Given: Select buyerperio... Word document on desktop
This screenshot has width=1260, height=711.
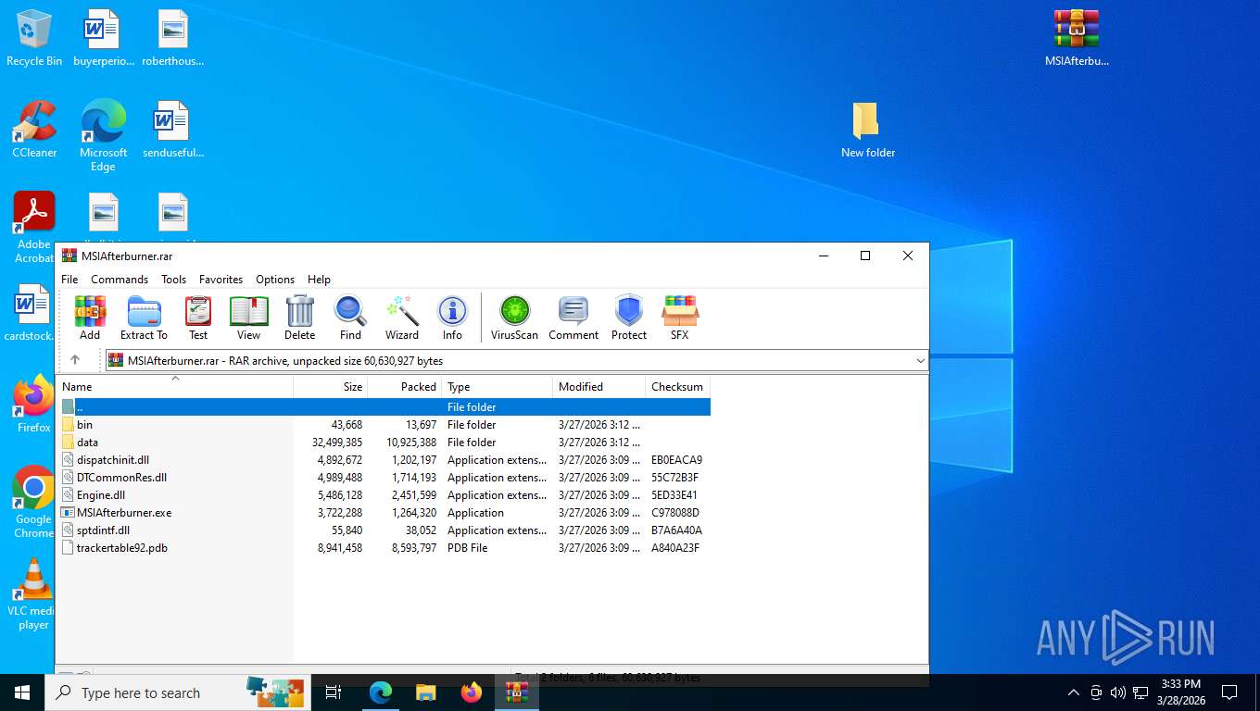Looking at the screenshot, I should point(103,38).
